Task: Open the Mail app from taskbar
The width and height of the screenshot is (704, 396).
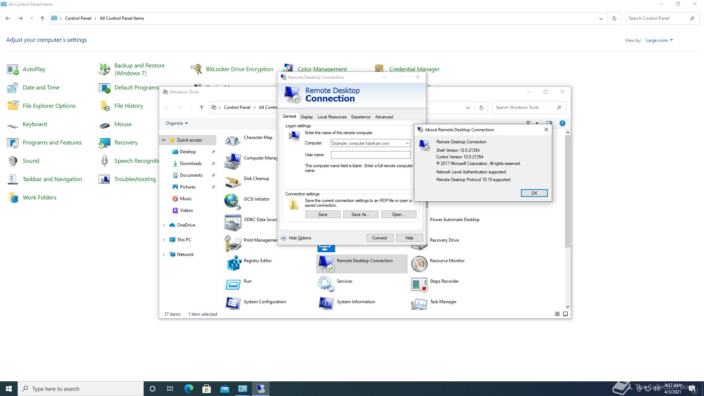Action: [x=225, y=389]
